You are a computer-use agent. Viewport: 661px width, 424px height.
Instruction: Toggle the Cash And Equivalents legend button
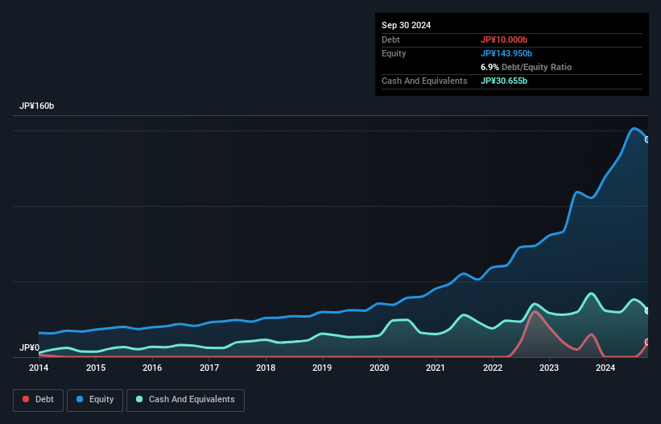(x=185, y=399)
